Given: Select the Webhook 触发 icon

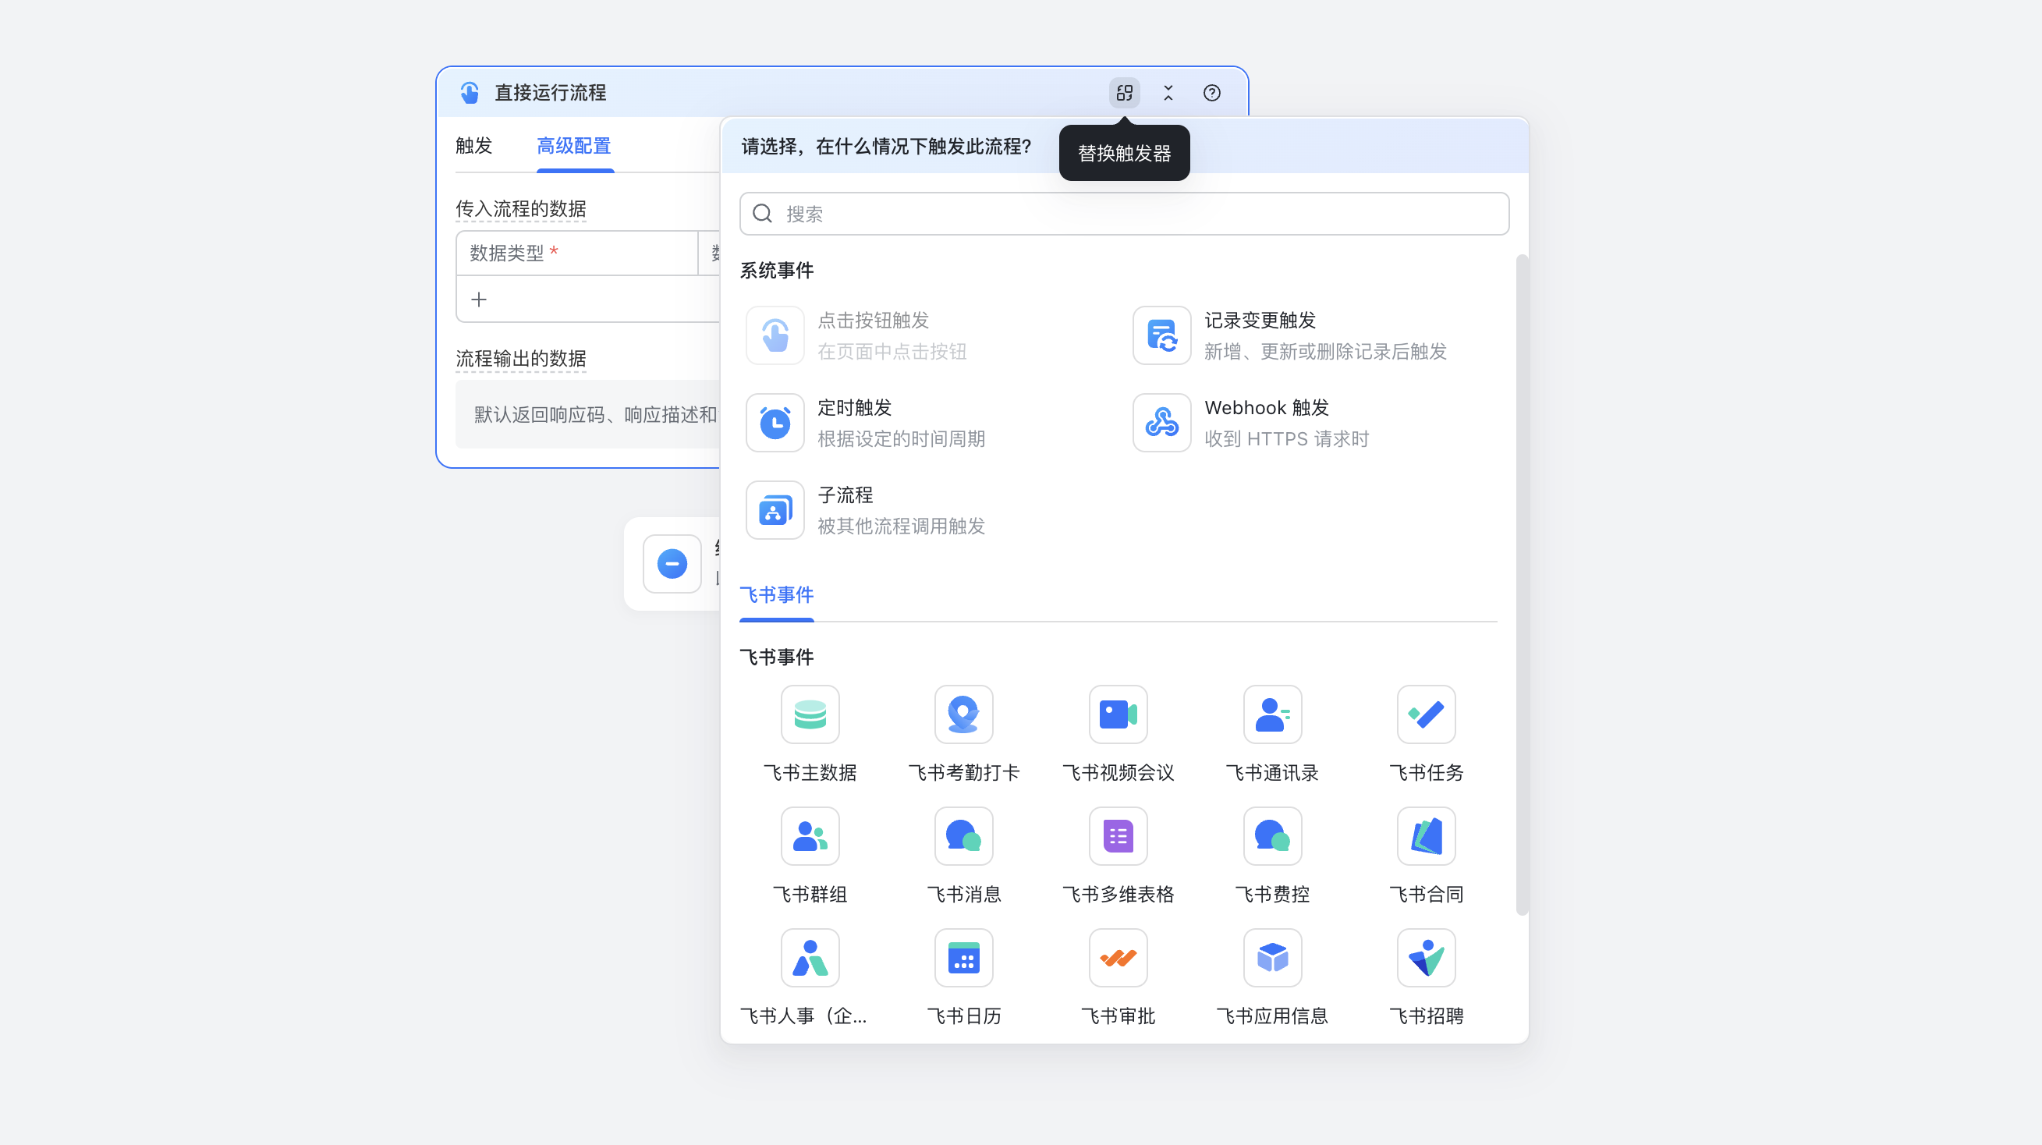Looking at the screenshot, I should 1161,423.
